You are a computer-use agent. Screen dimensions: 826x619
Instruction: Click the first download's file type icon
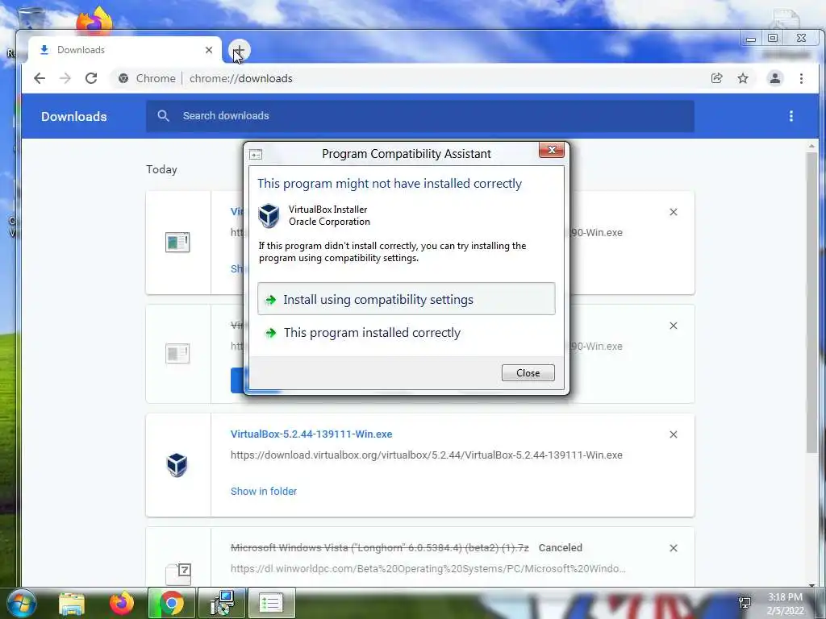177,242
